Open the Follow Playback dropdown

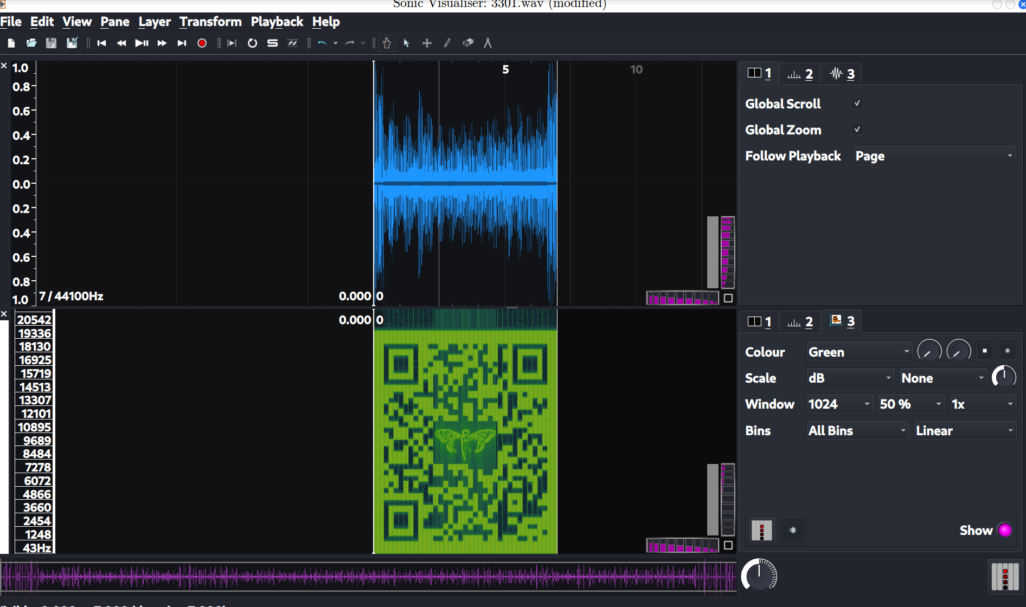click(x=934, y=156)
